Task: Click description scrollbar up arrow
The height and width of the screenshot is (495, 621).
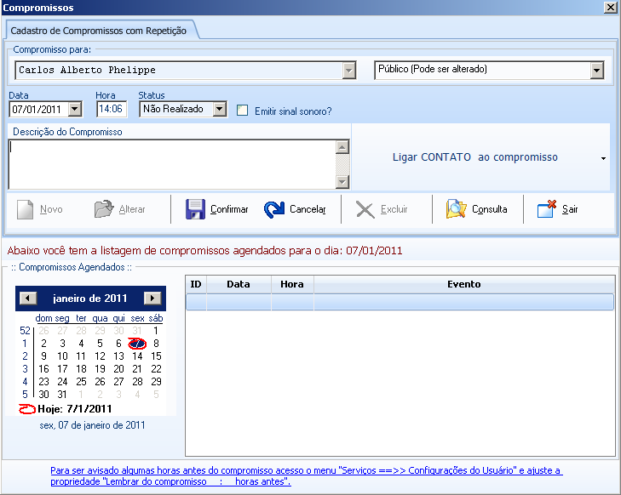Action: click(x=342, y=147)
